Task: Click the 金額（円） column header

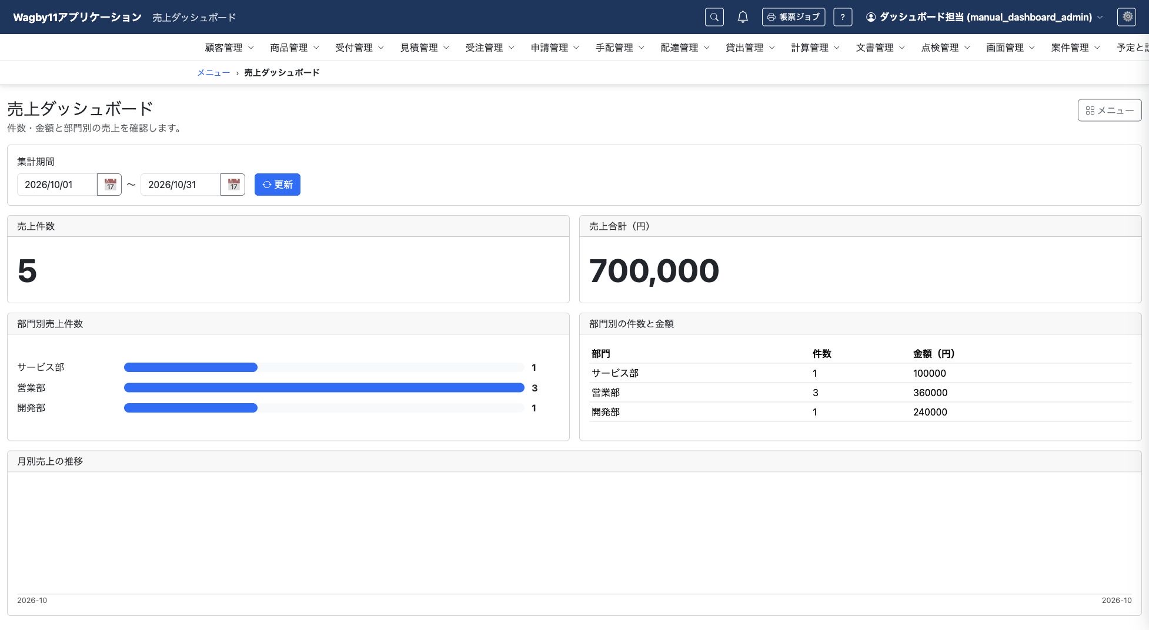Action: tap(934, 354)
